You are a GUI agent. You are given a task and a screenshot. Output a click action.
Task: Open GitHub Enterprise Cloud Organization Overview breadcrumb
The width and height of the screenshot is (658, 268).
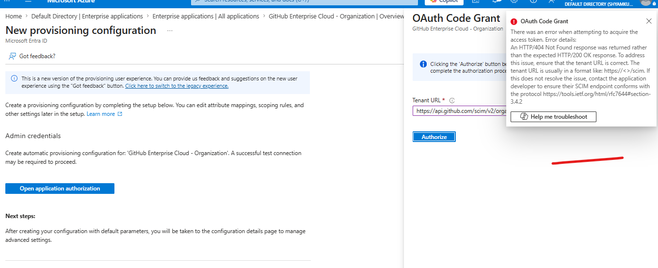click(336, 16)
